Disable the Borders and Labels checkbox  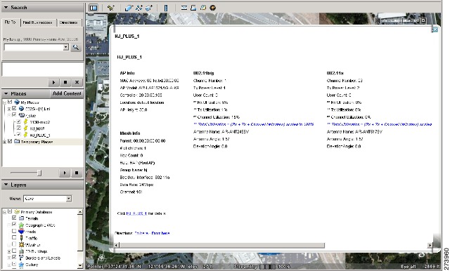point(14,258)
